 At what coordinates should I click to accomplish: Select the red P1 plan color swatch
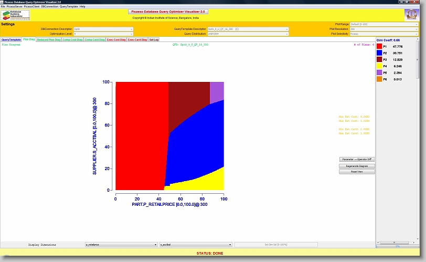pos(379,46)
